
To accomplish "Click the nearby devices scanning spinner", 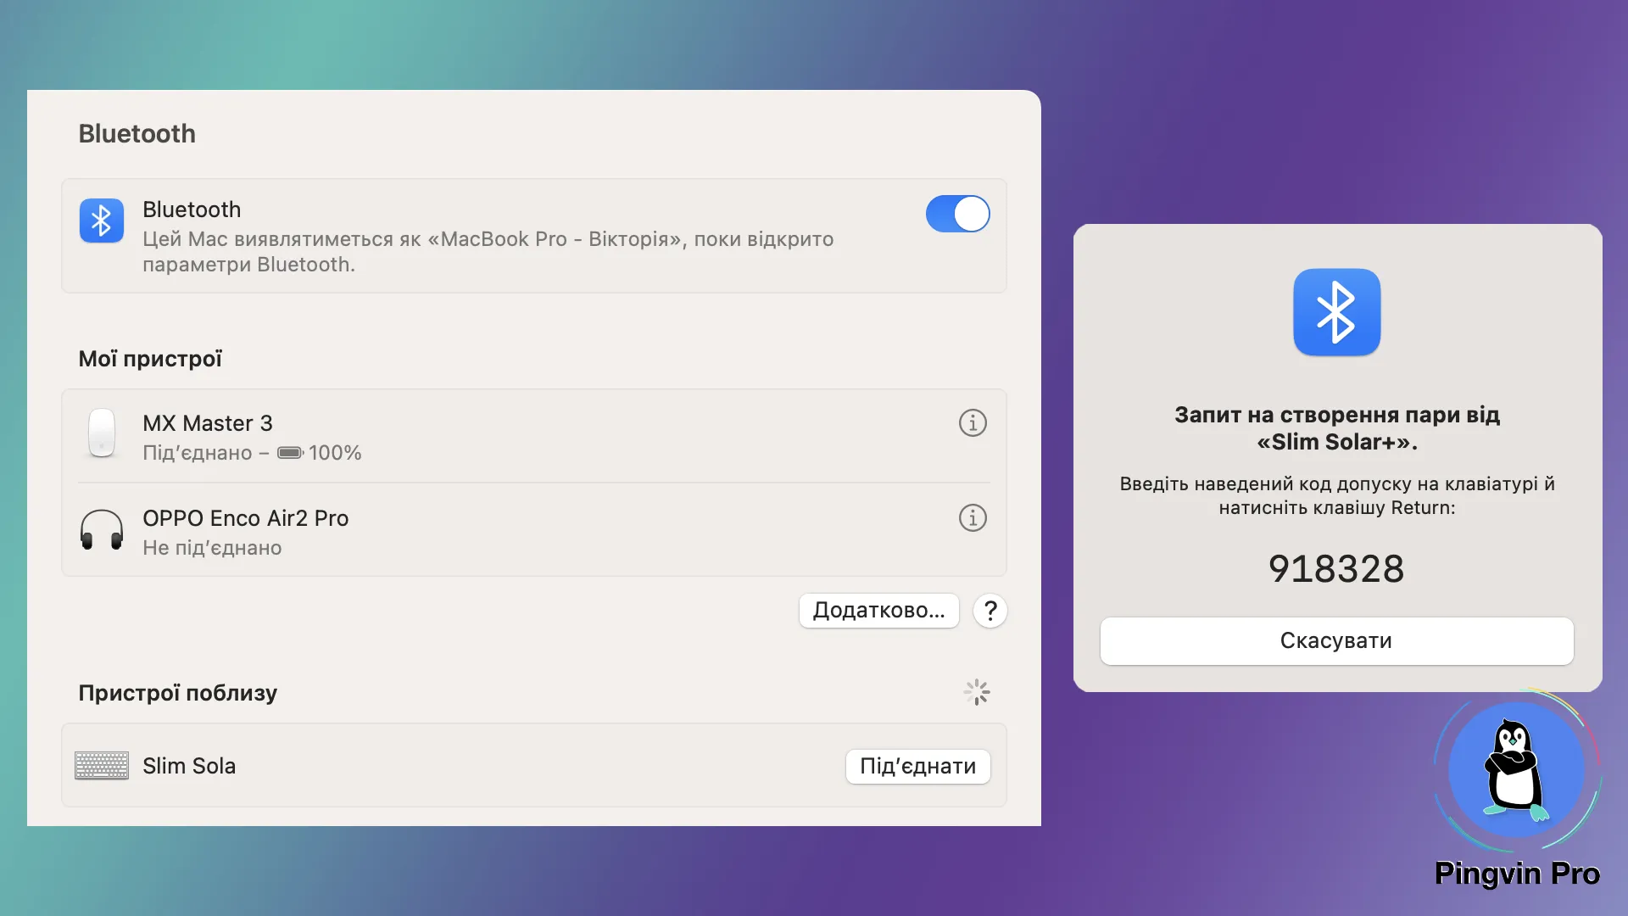I will (x=977, y=692).
